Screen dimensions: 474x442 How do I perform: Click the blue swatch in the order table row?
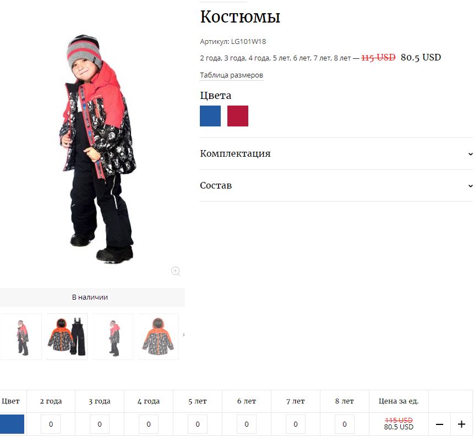click(x=12, y=424)
